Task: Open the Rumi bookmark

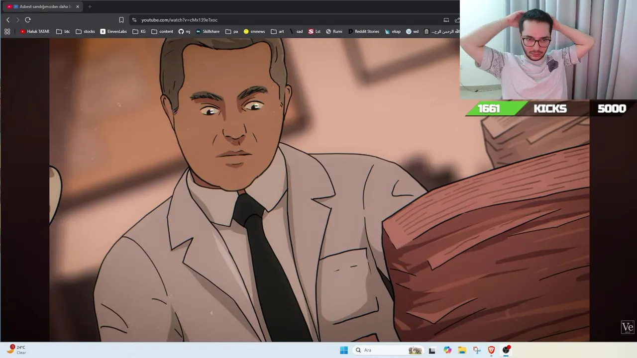Action: (334, 31)
